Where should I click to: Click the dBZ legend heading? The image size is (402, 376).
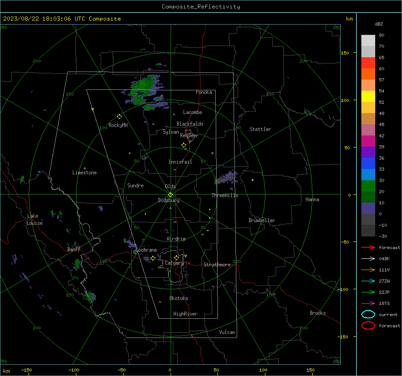(x=379, y=24)
